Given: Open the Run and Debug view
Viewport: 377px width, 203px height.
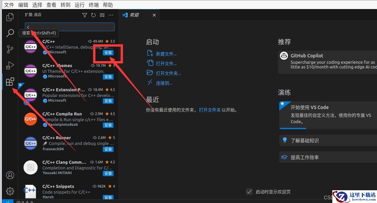Looking at the screenshot, I should pos(10,65).
